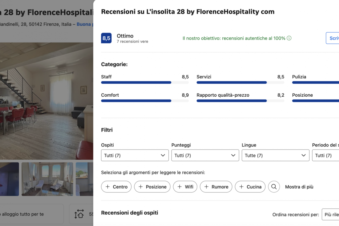Click the plus icon on Rumore chip

point(207,187)
